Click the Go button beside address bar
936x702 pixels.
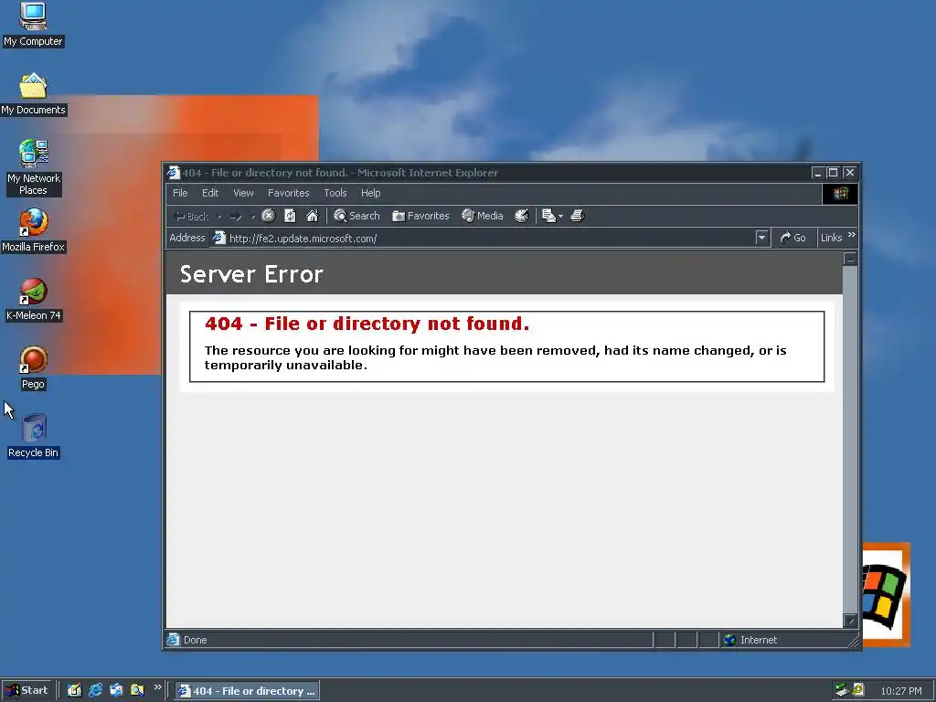792,238
